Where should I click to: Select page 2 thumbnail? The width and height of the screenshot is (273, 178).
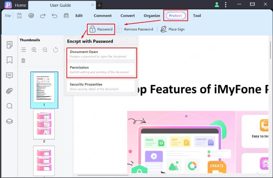pos(44,124)
